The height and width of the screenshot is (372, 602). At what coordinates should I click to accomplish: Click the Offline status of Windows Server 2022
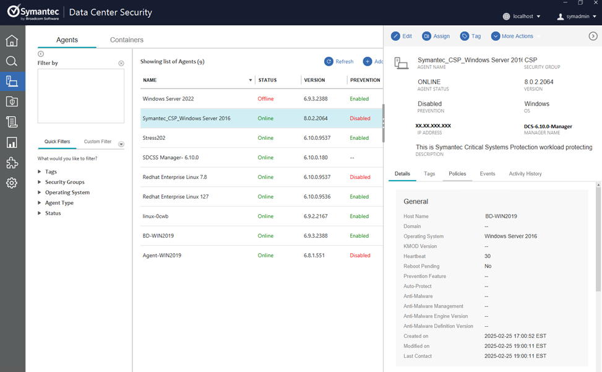click(x=265, y=99)
